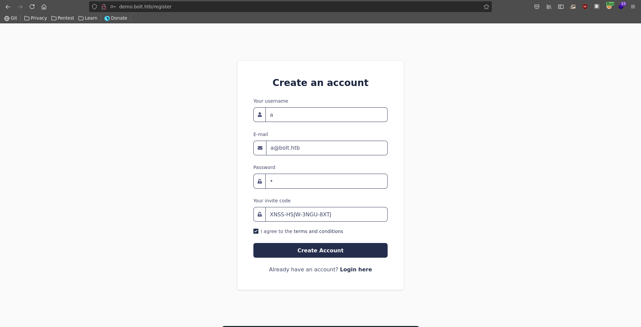641x327 pixels.
Task: Click the invite code input field
Action: pos(326,214)
